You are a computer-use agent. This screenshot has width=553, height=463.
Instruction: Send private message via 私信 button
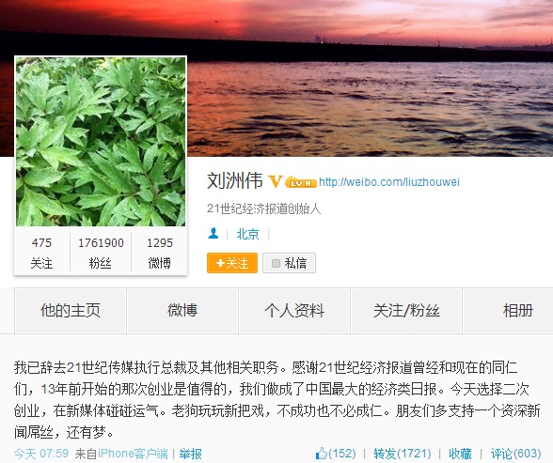pos(289,263)
